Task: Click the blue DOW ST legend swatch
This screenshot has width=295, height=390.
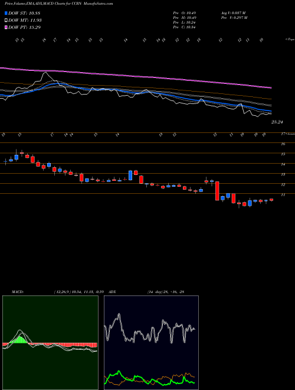Action: coord(6,13)
